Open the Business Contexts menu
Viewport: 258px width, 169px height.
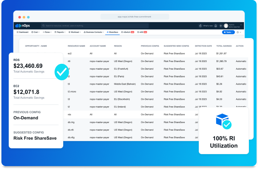pyautogui.click(x=94, y=32)
